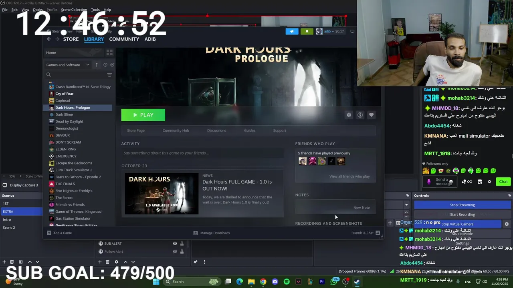Open Dark Hours Community Hub tab
The width and height of the screenshot is (513, 288).
click(176, 130)
